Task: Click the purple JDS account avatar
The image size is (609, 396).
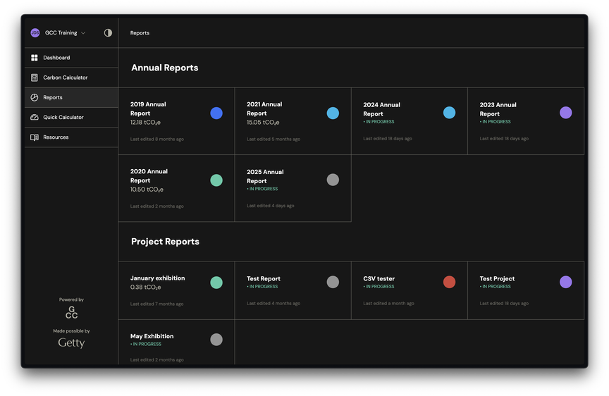Action: [35, 32]
